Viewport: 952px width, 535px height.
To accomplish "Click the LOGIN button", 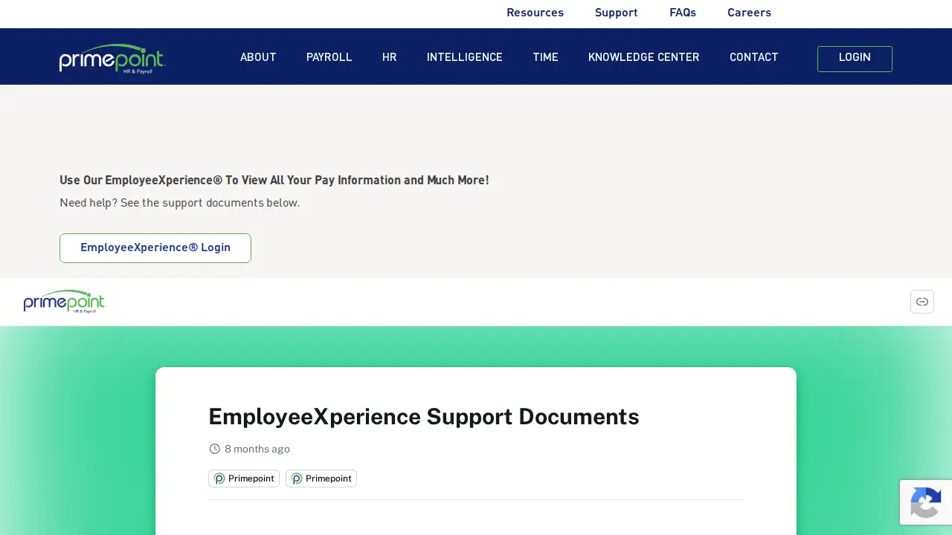I will [x=855, y=59].
